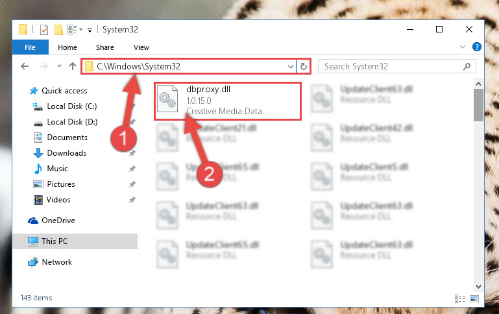Select the dbproxy.dll file
This screenshot has height=314, width=499.
228,101
